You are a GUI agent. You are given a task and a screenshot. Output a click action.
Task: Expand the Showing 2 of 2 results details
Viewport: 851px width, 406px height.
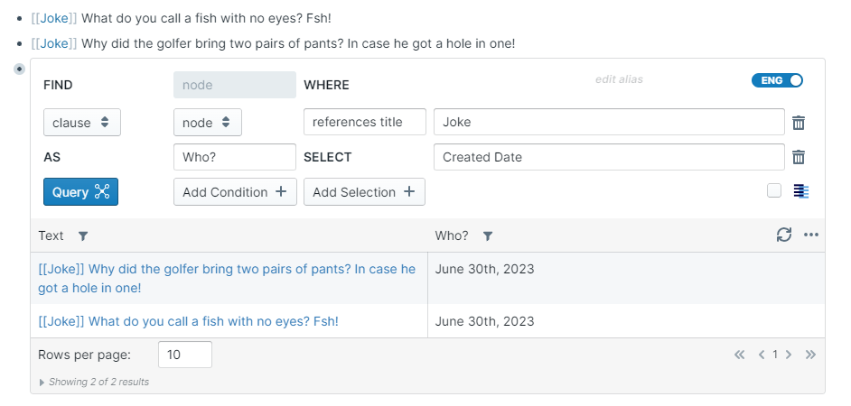pyautogui.click(x=42, y=383)
